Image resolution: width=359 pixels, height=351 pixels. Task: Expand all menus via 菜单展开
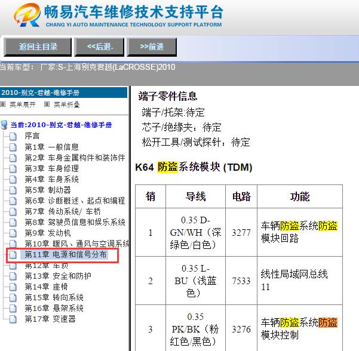[23, 105]
